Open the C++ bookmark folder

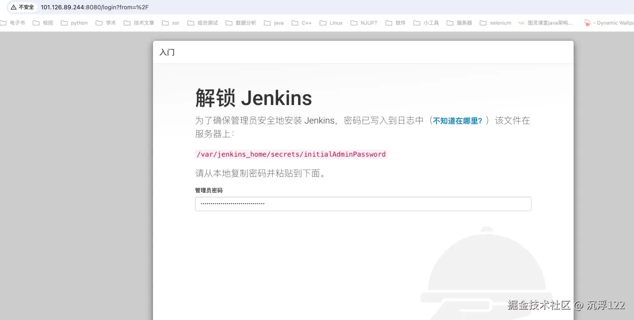[x=302, y=23]
